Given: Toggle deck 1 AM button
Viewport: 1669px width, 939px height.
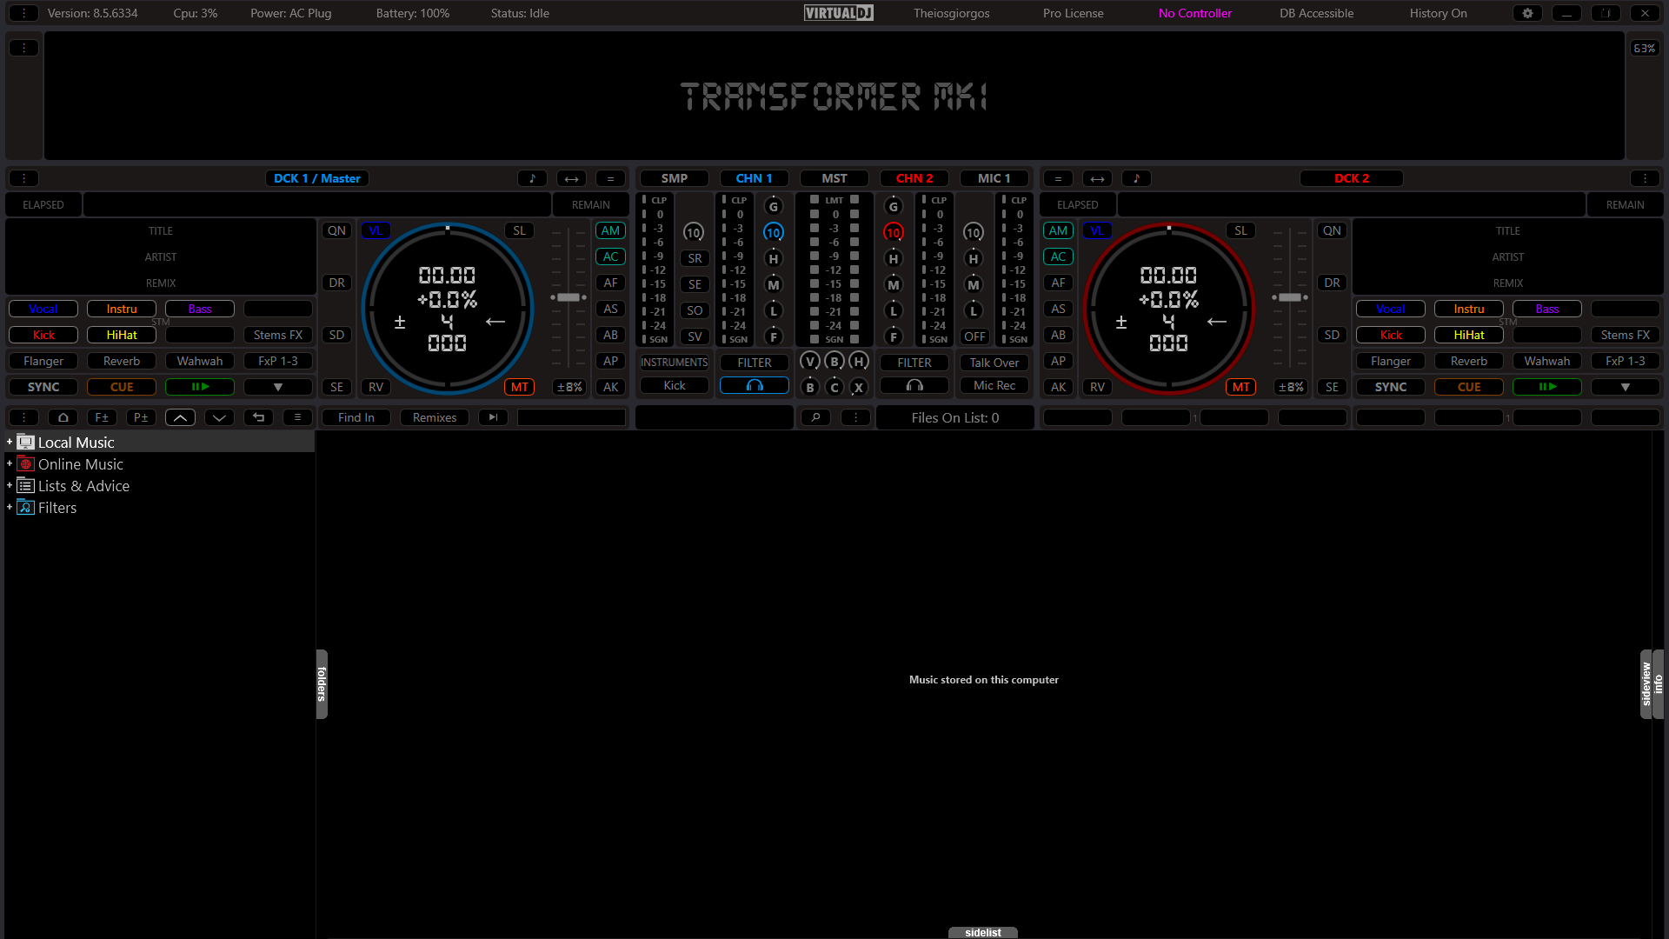Looking at the screenshot, I should pyautogui.click(x=611, y=230).
